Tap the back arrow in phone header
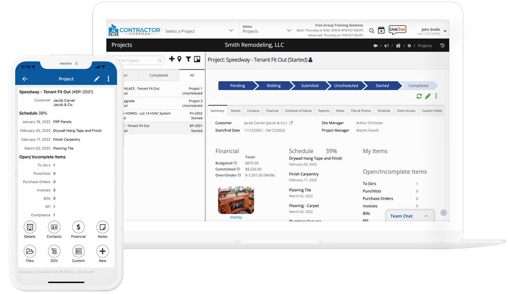This screenshot has width=508, height=294. tap(25, 79)
